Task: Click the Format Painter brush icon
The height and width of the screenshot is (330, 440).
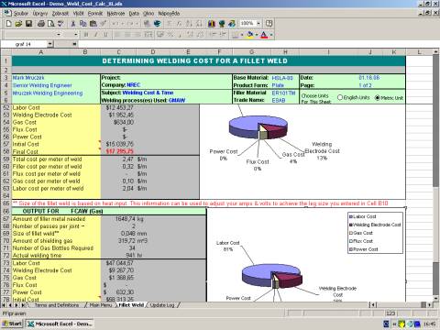Action: click(x=103, y=24)
